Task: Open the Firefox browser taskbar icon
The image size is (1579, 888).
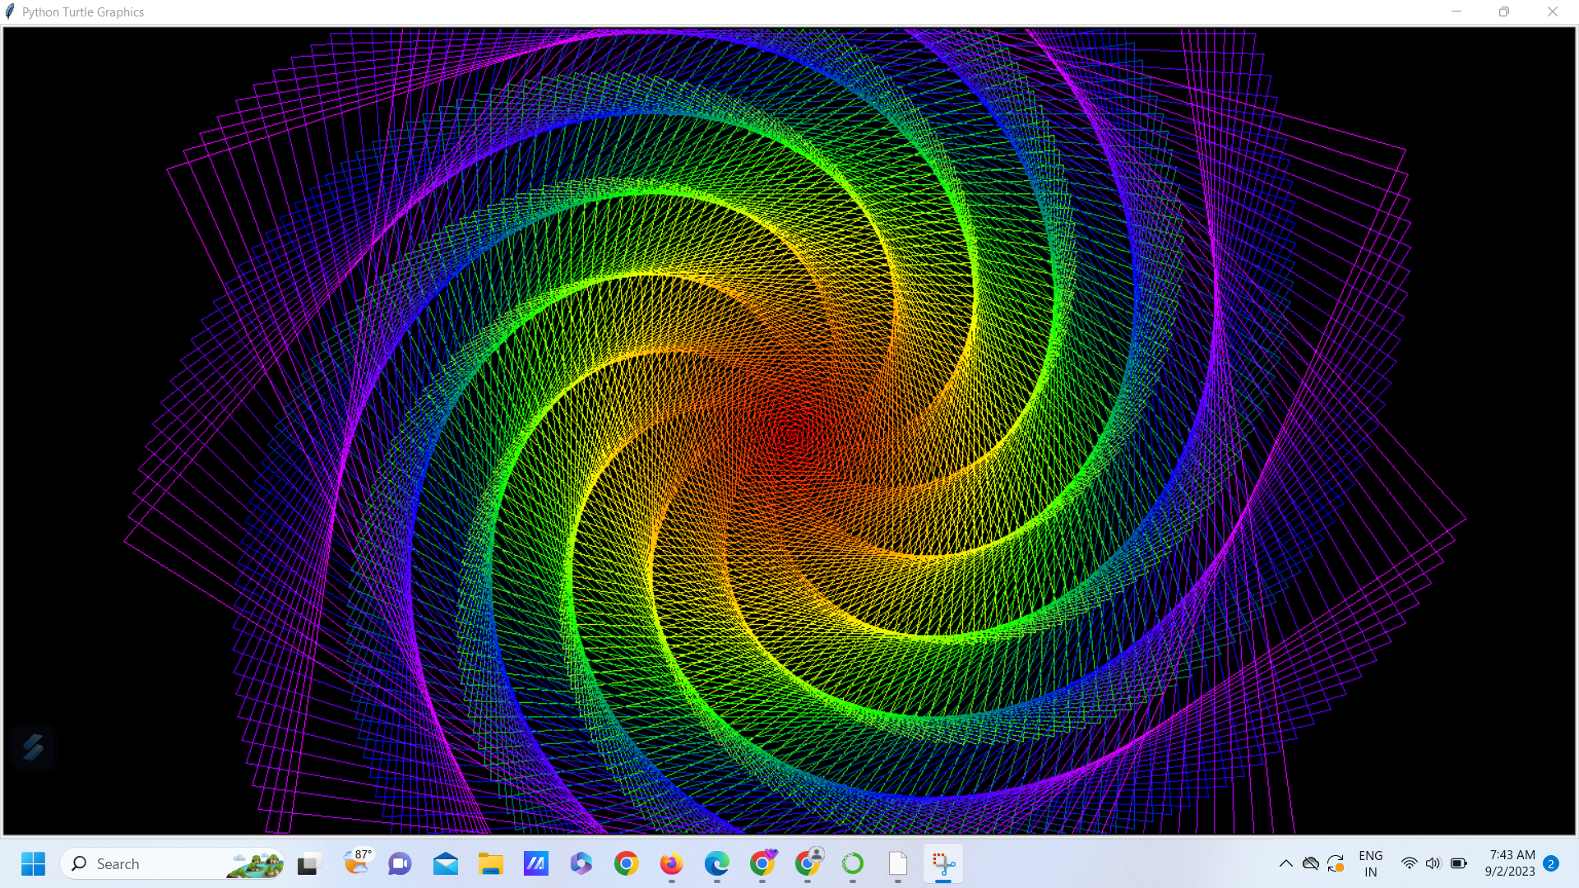Action: click(x=672, y=863)
